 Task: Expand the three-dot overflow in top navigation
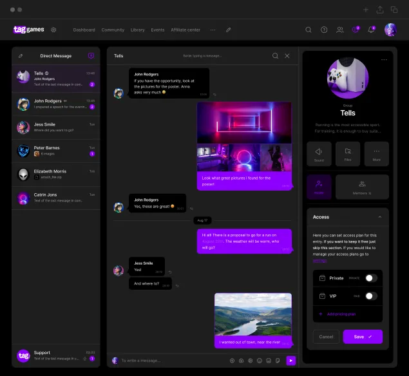point(213,30)
